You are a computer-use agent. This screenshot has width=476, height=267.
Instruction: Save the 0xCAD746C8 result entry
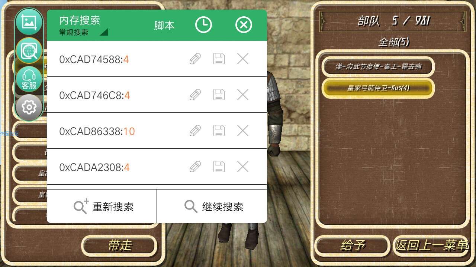[219, 95]
